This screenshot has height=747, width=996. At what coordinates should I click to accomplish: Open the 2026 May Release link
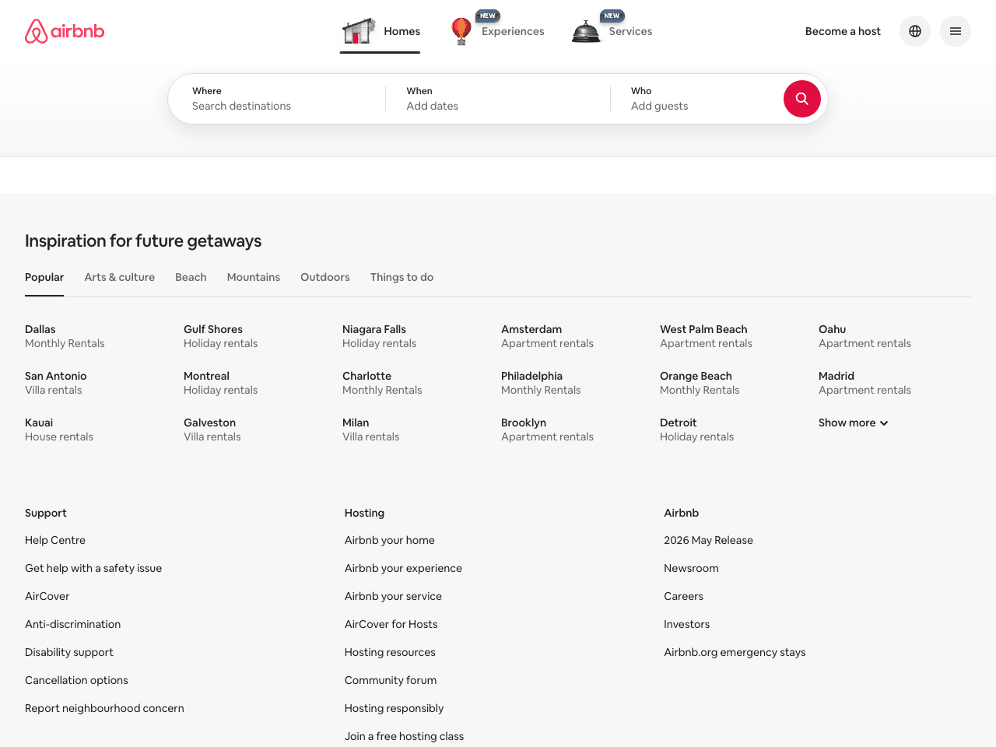708,540
